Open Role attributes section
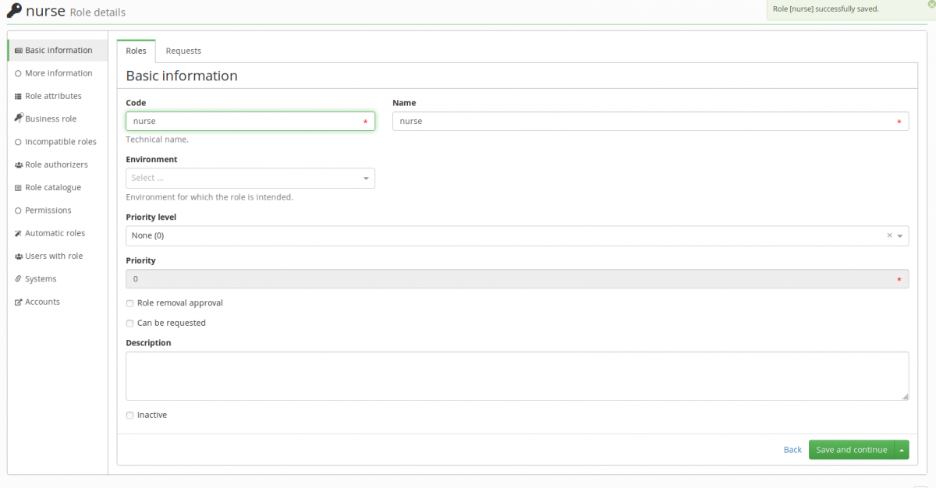The height and width of the screenshot is (488, 936). [58, 96]
